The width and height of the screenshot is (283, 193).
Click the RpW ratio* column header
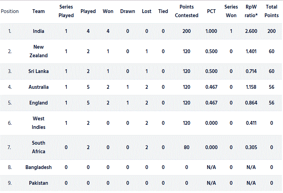click(251, 11)
